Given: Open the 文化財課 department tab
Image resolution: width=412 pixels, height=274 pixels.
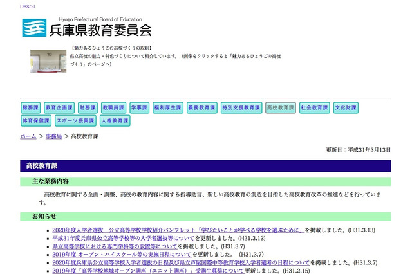Looking at the screenshot, I should click(x=346, y=107).
